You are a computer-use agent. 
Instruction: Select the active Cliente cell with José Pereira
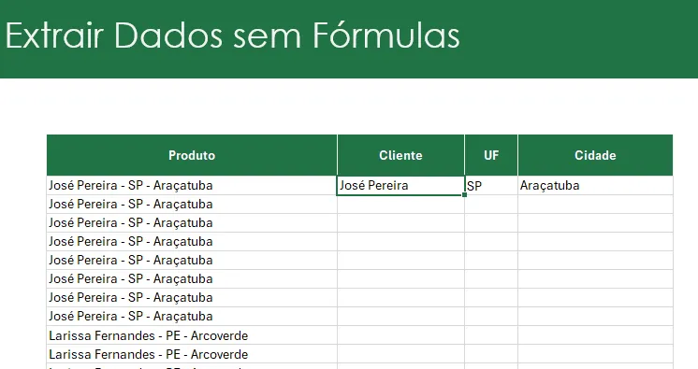pyautogui.click(x=400, y=185)
